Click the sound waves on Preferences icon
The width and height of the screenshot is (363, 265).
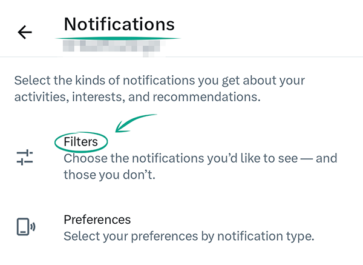click(32, 227)
